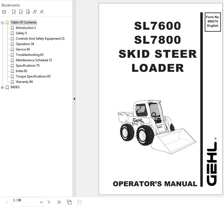Viewport: 224px width, 207px height.
Task: Increase bookmark text size
Action: (x=35, y=12)
